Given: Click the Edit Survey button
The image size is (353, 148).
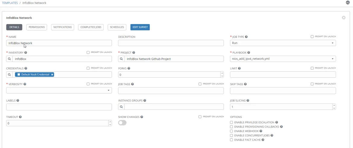Looking at the screenshot, I should (140, 27).
